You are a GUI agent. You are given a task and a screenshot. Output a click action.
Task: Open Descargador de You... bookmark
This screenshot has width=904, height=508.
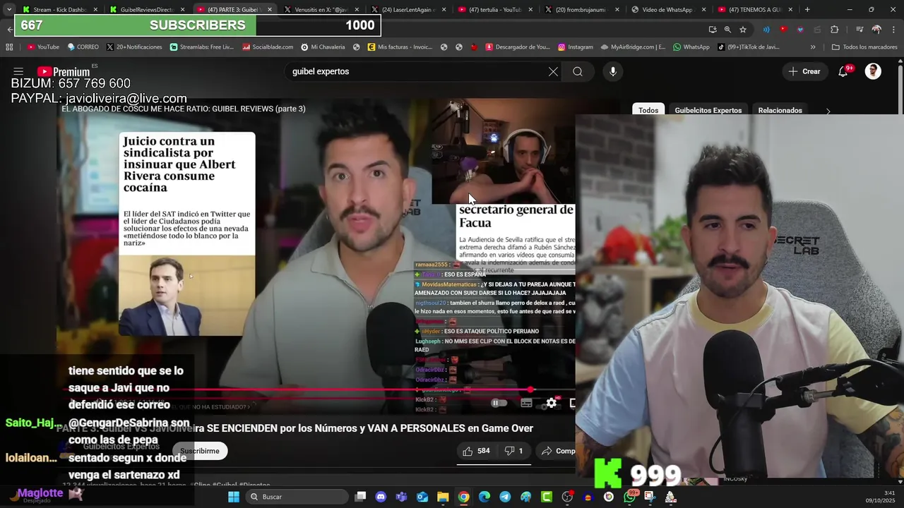[517, 47]
